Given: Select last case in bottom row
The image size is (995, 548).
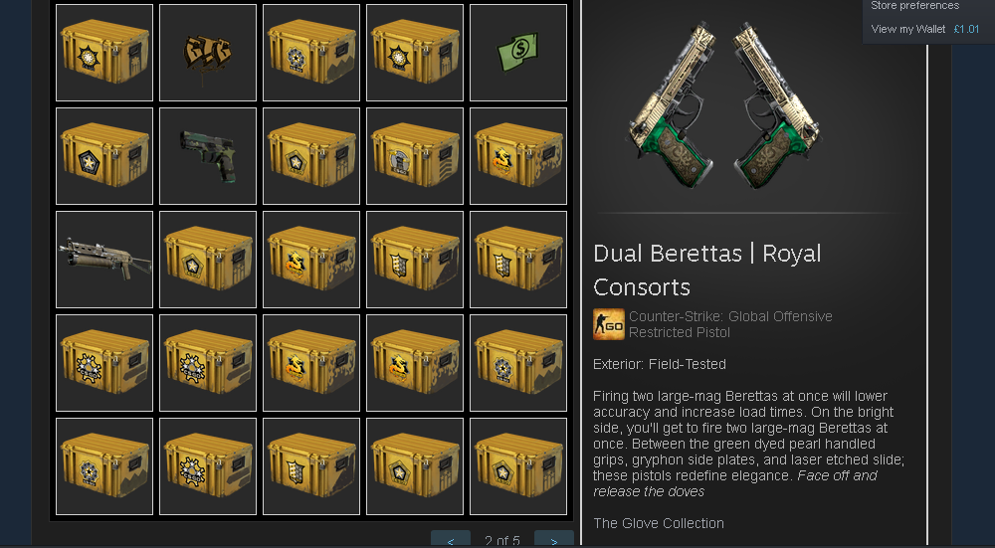Looking at the screenshot, I should point(517,466).
